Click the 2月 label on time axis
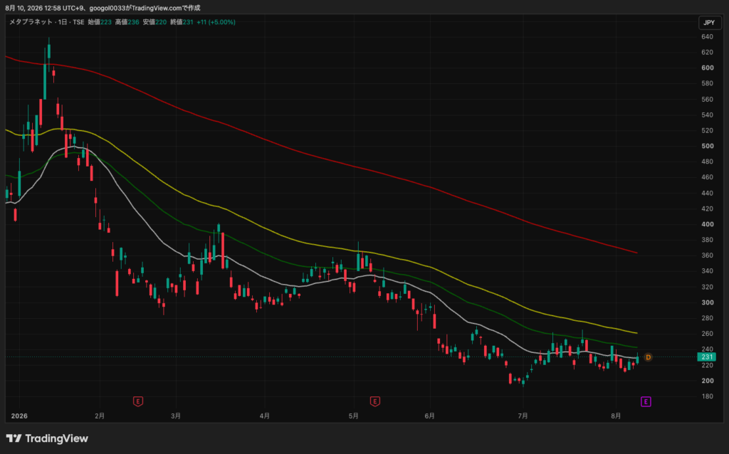This screenshot has height=454, width=729. pos(100,416)
